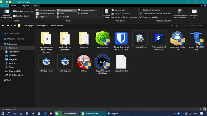The height and width of the screenshot is (116, 207).
Task: Select the rkill.exe file icon
Action: coord(84,62)
